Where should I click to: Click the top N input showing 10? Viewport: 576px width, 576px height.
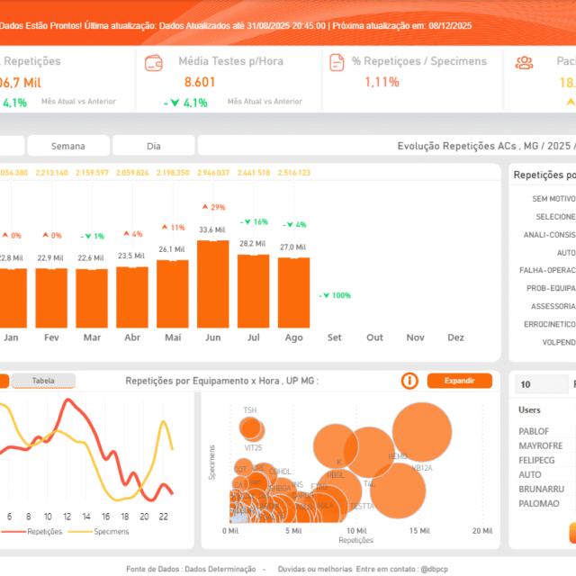pos(541,385)
